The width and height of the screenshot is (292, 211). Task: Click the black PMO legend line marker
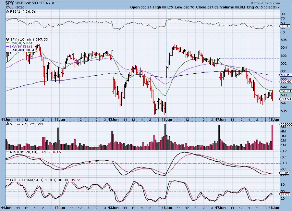coord(8,152)
